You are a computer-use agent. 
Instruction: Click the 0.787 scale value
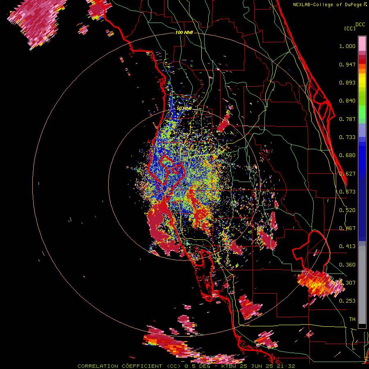(347, 119)
